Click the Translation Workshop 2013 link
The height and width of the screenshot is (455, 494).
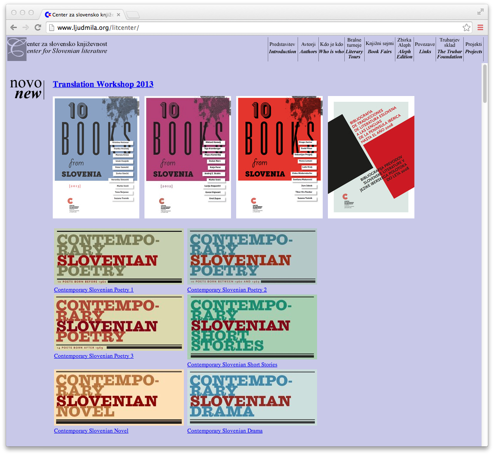coord(103,84)
